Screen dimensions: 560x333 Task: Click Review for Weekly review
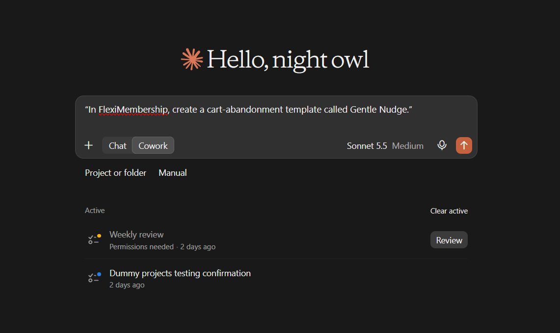449,240
